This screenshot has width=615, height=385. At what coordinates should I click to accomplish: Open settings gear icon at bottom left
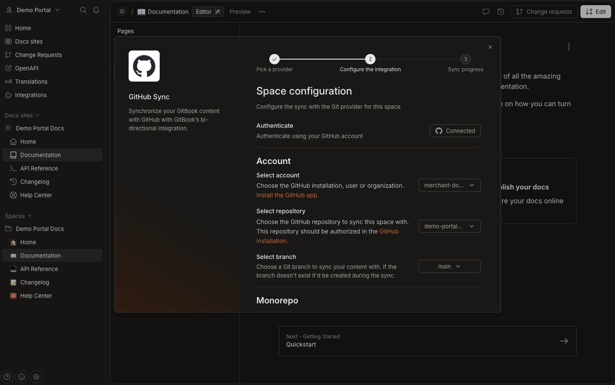coord(36,377)
